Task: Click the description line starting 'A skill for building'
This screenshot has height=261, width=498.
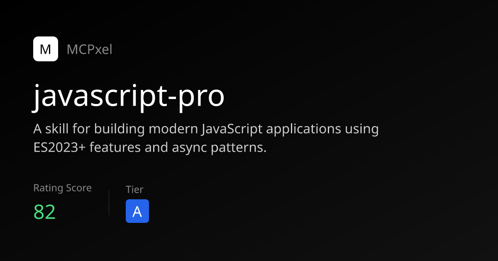Action: [x=206, y=129]
